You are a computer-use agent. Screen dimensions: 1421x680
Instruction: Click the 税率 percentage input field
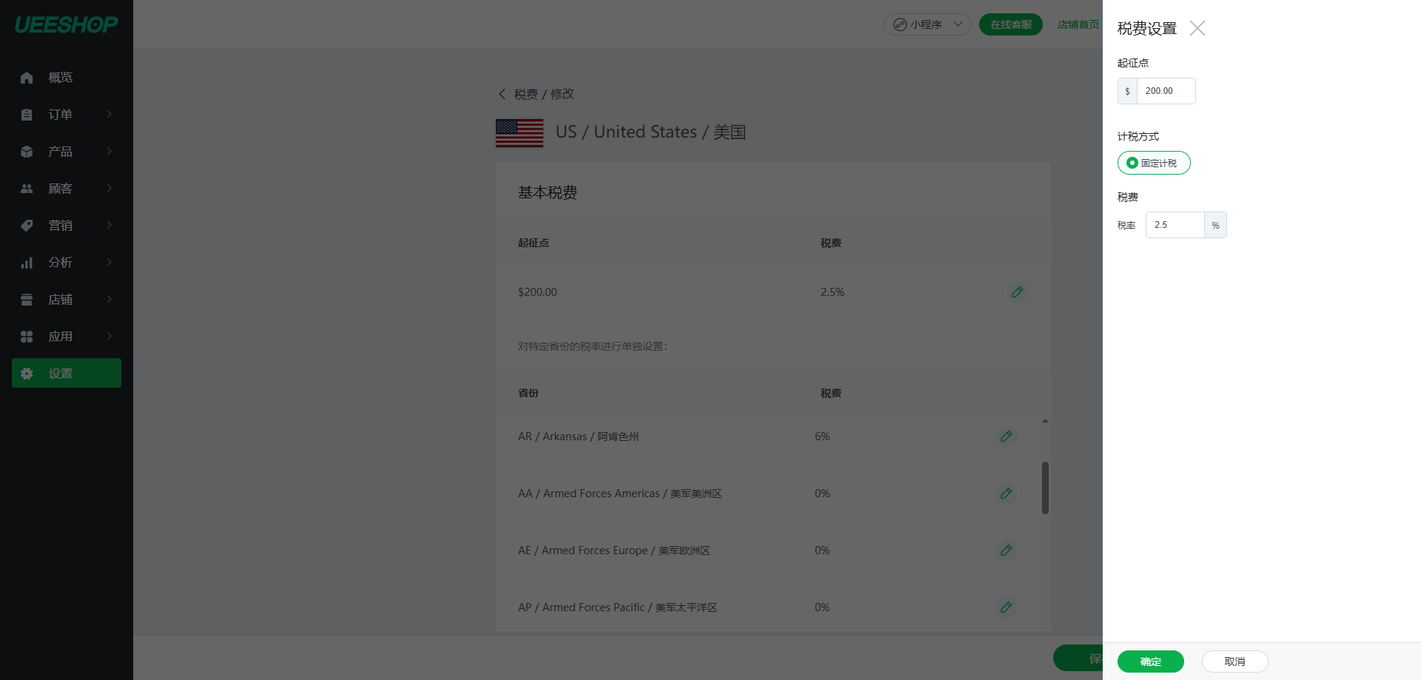(1175, 225)
